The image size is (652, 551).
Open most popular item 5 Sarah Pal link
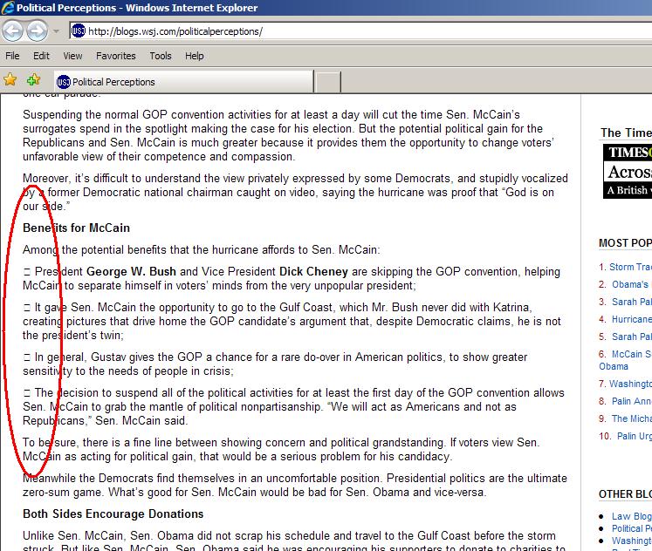tap(632, 337)
